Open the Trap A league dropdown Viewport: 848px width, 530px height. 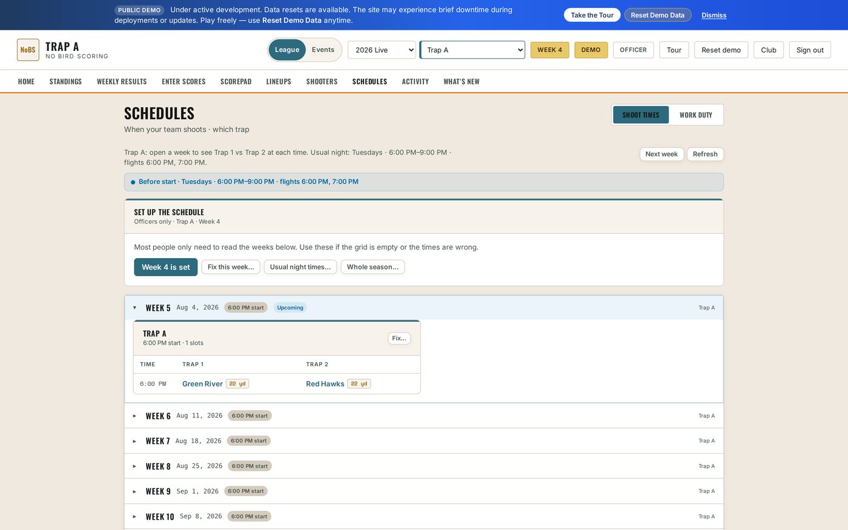472,50
